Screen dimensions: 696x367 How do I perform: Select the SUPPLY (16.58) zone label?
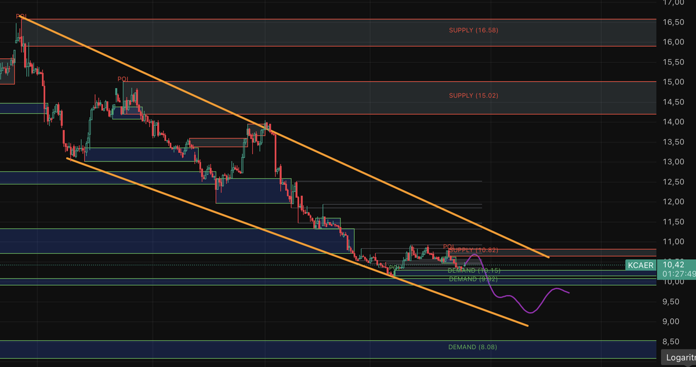(x=473, y=30)
